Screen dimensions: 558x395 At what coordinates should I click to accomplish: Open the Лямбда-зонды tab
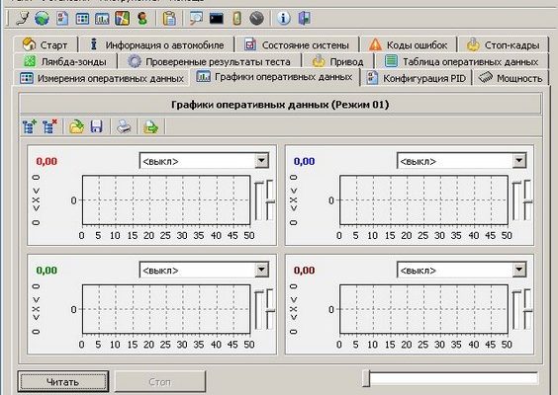pos(64,62)
